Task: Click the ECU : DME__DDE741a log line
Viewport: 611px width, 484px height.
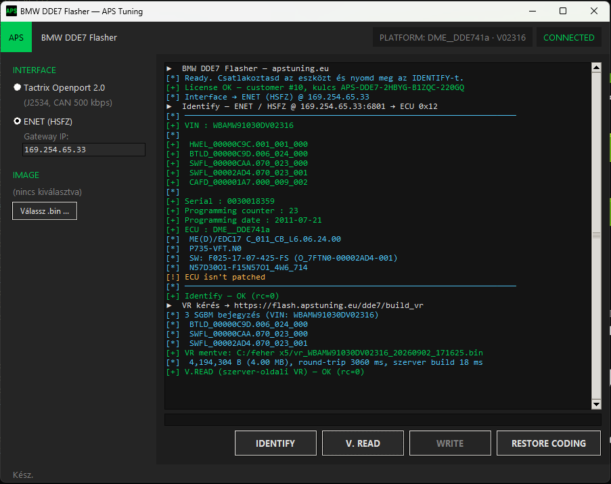Action: (218, 229)
